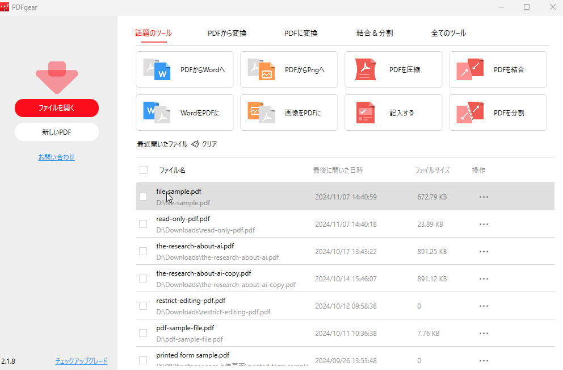Select the checkbox beside read-only-pdf.pdf
563x370 pixels.
point(144,224)
